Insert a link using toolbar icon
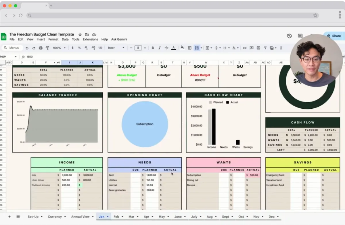Image resolution: width=345 pixels, height=225 pixels. click(244, 48)
